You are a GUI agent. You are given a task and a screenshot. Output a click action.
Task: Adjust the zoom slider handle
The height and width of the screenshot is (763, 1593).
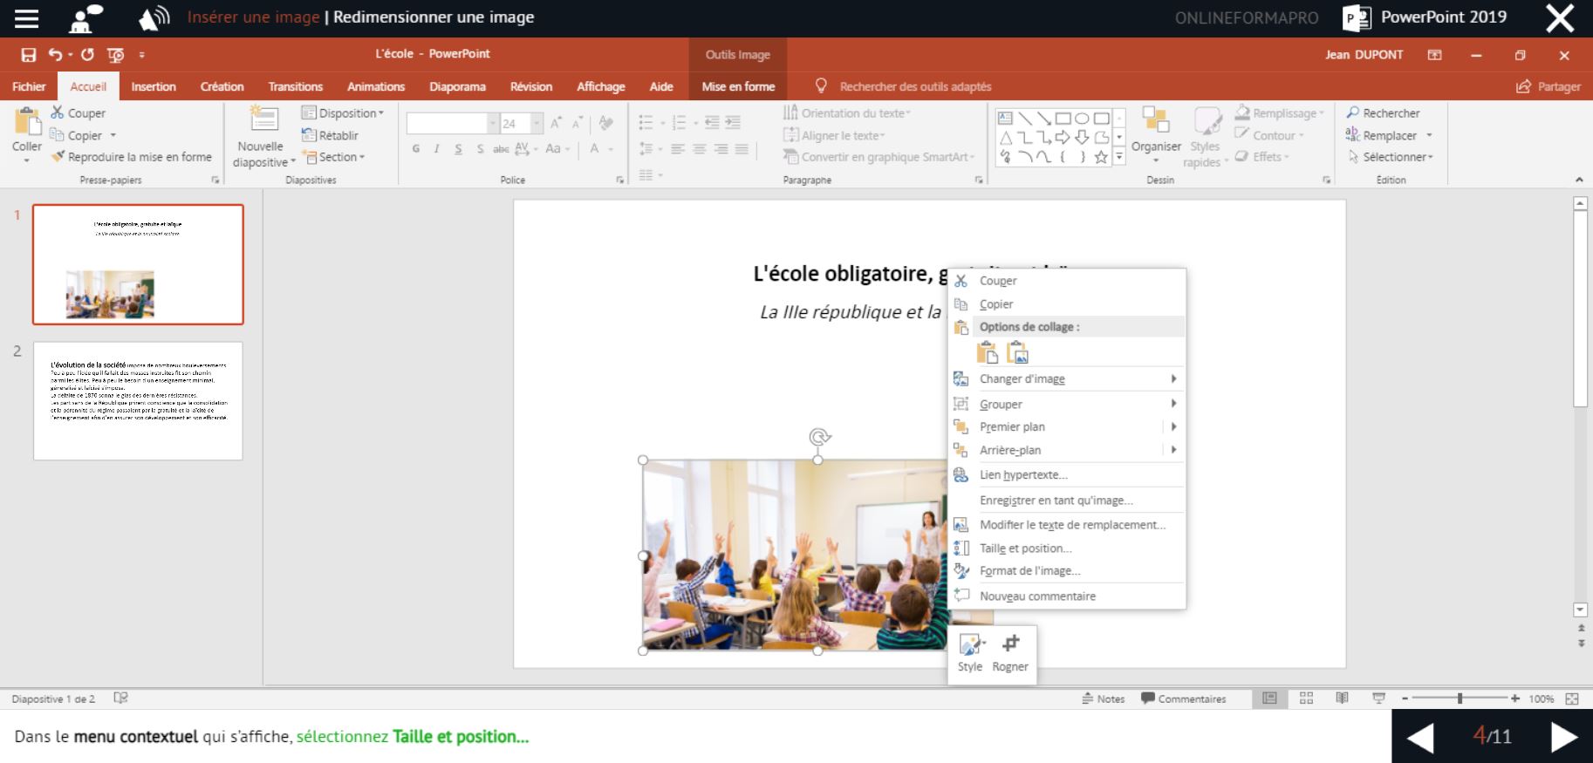pos(1460,698)
